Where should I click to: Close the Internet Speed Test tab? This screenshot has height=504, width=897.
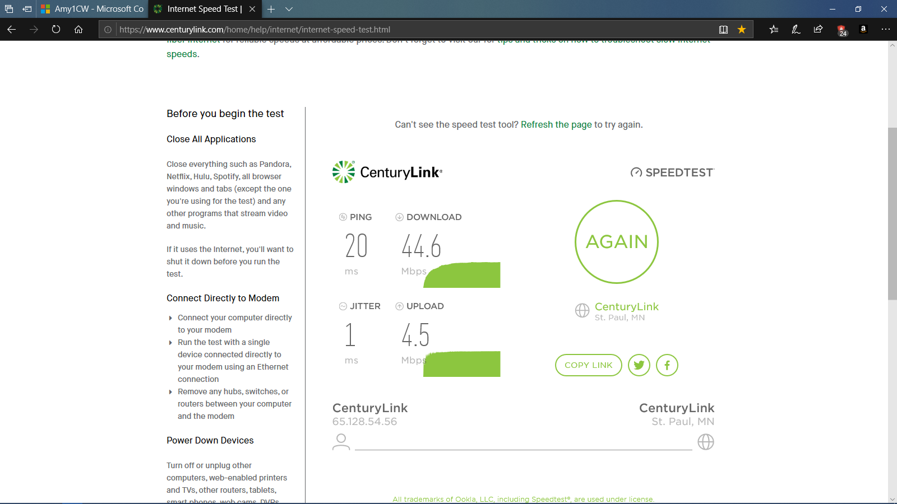point(252,9)
